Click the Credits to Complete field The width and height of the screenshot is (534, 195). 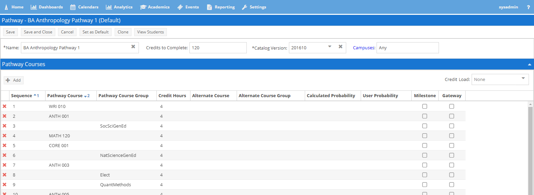(x=218, y=48)
